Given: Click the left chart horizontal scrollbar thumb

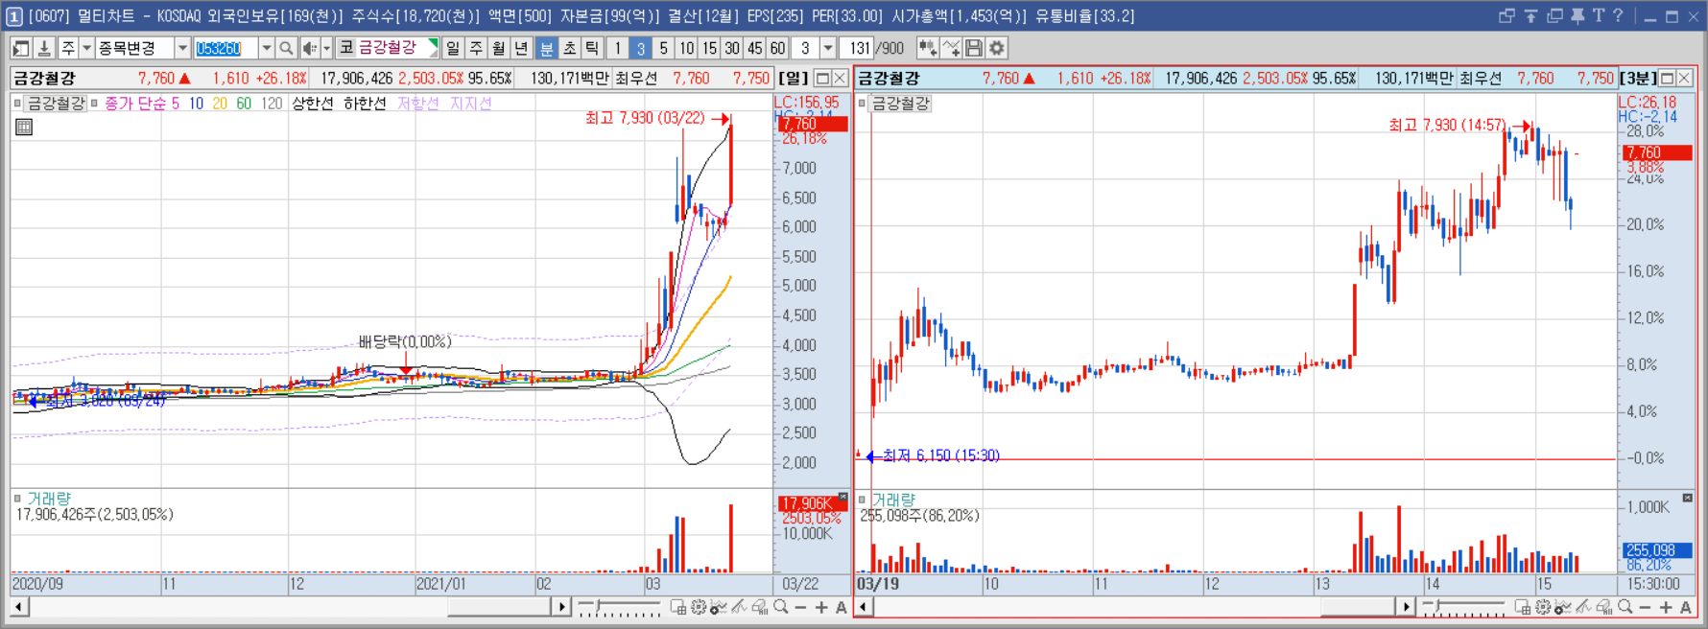Looking at the screenshot, I should pyautogui.click(x=498, y=607).
